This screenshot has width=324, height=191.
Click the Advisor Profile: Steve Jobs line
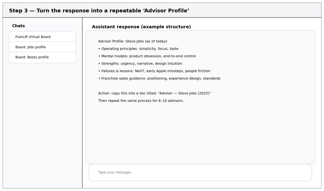pyautogui.click(x=133, y=41)
